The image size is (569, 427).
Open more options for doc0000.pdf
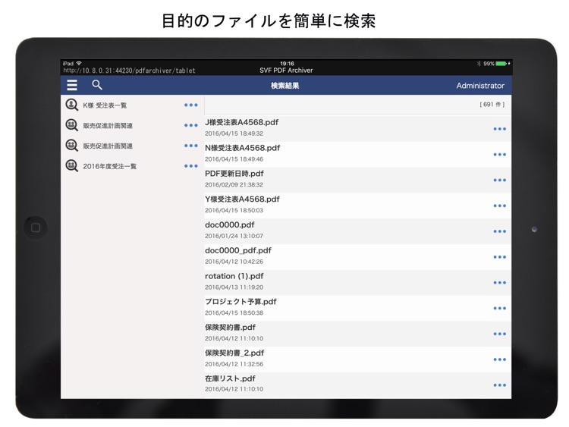[x=500, y=231]
